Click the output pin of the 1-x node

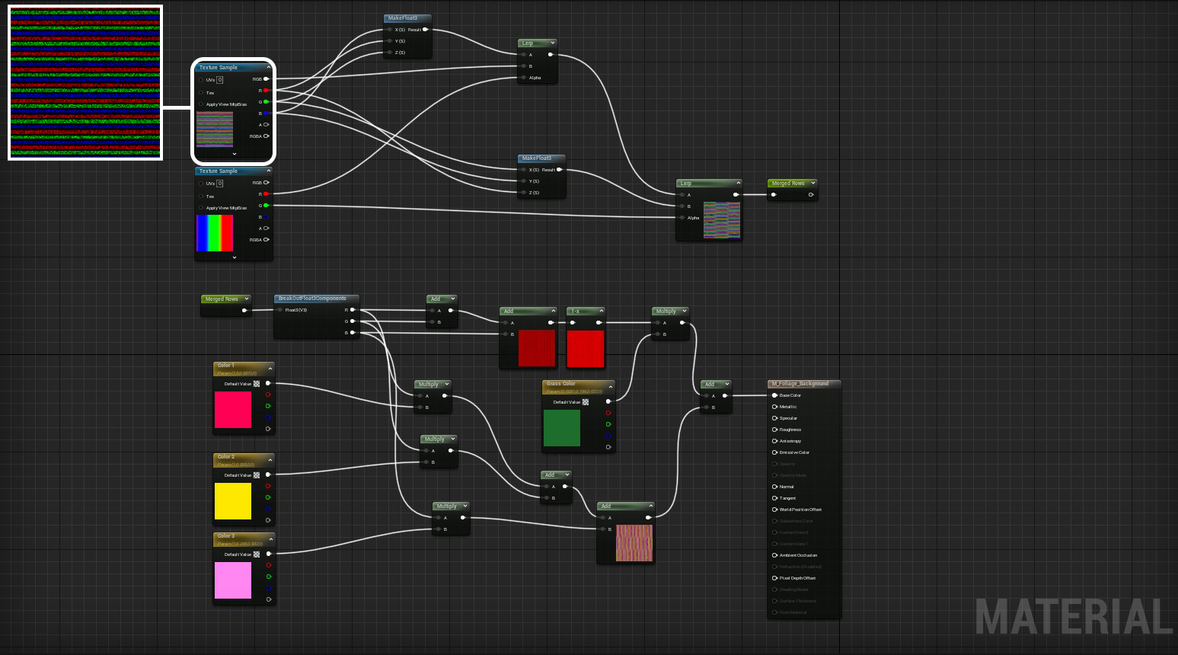600,323
